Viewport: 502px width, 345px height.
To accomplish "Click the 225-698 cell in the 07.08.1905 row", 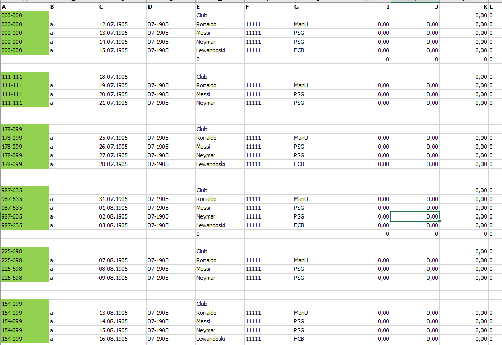I will [25, 260].
